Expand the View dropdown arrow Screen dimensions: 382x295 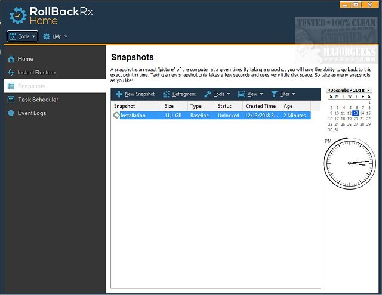pos(261,94)
